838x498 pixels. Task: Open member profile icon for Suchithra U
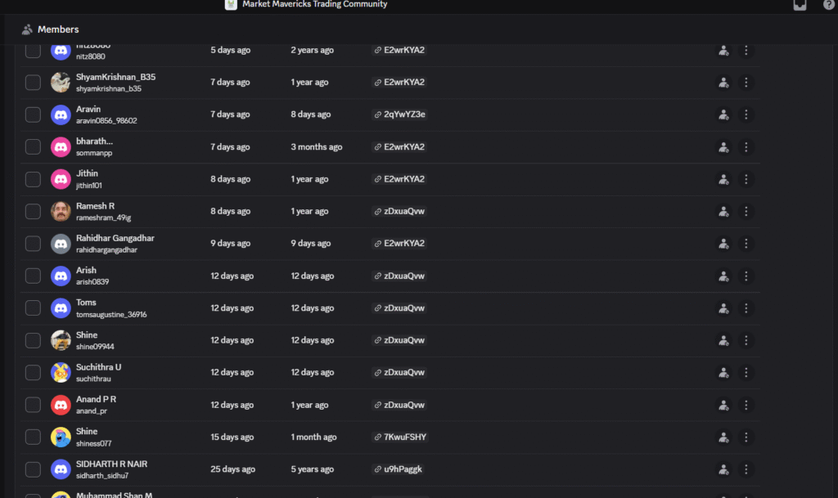tap(723, 373)
